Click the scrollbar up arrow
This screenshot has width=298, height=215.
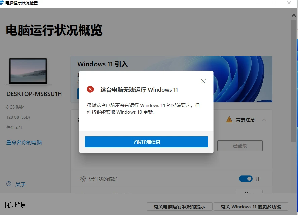click(x=294, y=16)
